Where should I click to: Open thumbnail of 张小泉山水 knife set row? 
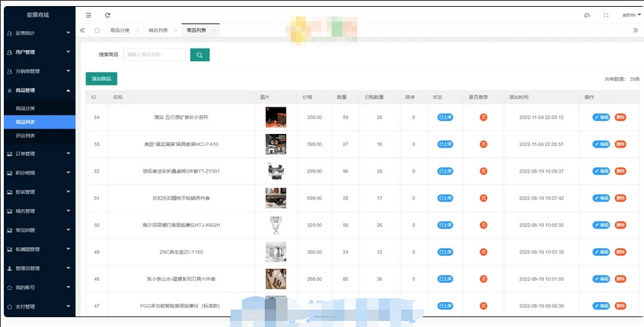tap(276, 279)
